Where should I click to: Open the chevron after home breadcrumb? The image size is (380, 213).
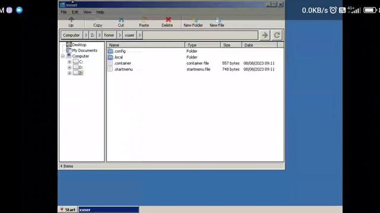tap(120, 35)
